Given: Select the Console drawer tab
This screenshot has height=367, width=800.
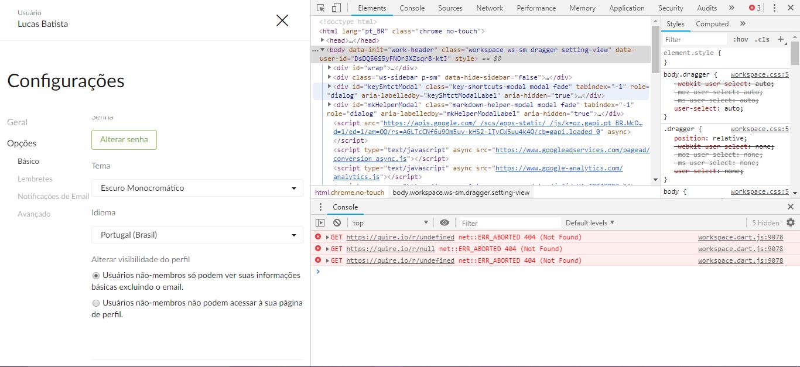Looking at the screenshot, I should coord(346,207).
